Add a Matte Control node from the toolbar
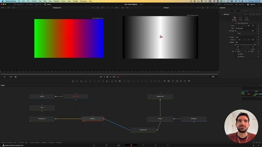This screenshot has width=262, height=147. click(x=120, y=81)
